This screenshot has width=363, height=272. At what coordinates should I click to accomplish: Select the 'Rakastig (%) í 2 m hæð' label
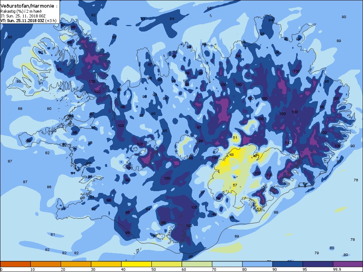point(21,11)
